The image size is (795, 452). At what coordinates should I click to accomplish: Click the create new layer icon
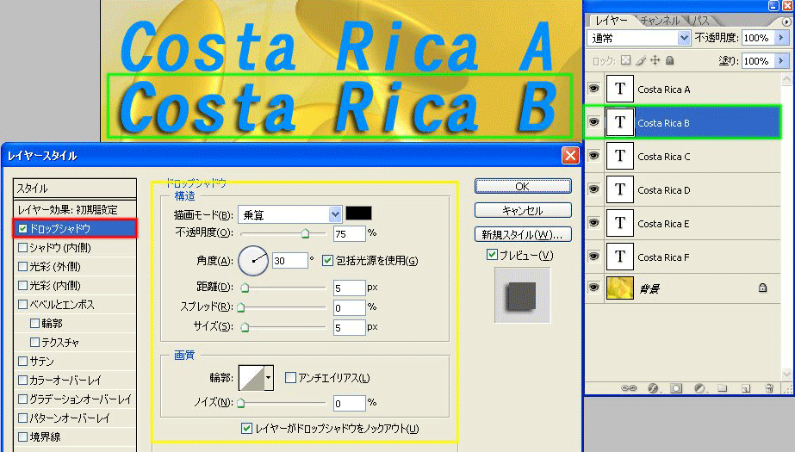pyautogui.click(x=744, y=388)
